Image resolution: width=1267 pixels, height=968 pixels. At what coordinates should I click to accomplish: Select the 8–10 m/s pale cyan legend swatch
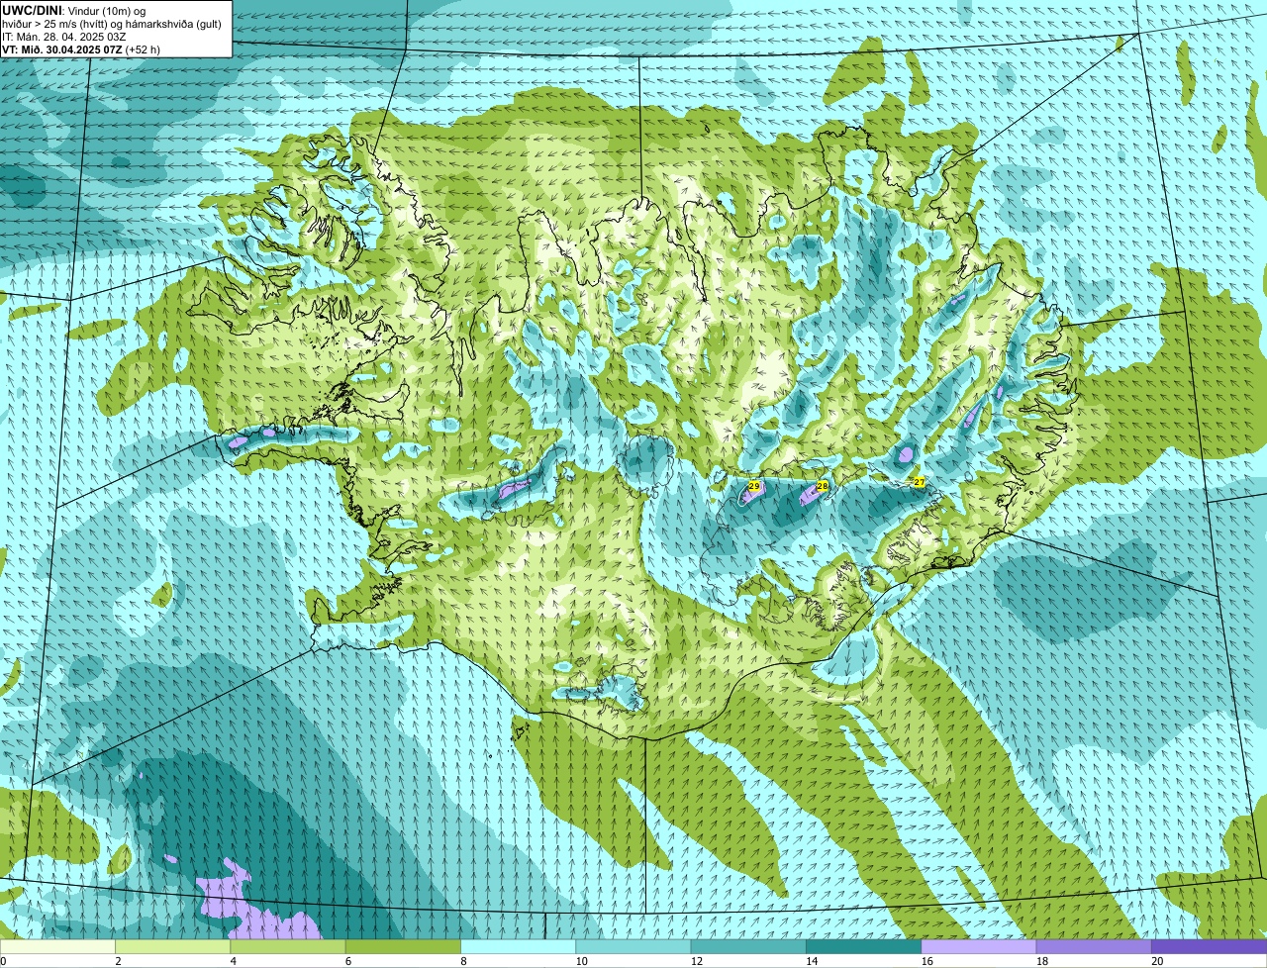pyautogui.click(x=519, y=946)
